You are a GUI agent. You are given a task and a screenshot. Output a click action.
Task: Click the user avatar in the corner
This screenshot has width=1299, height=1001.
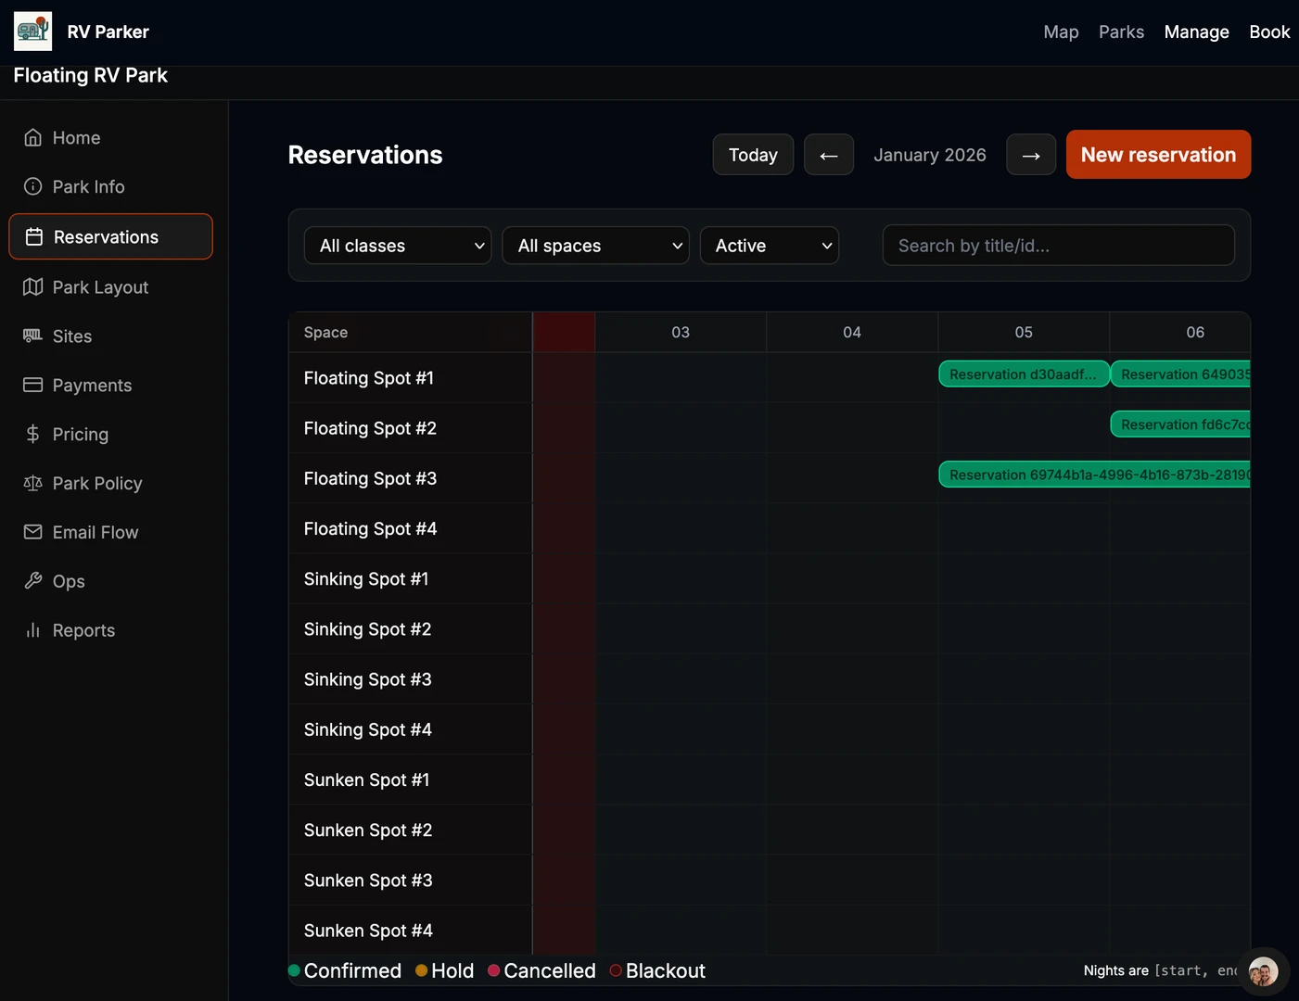(x=1263, y=971)
